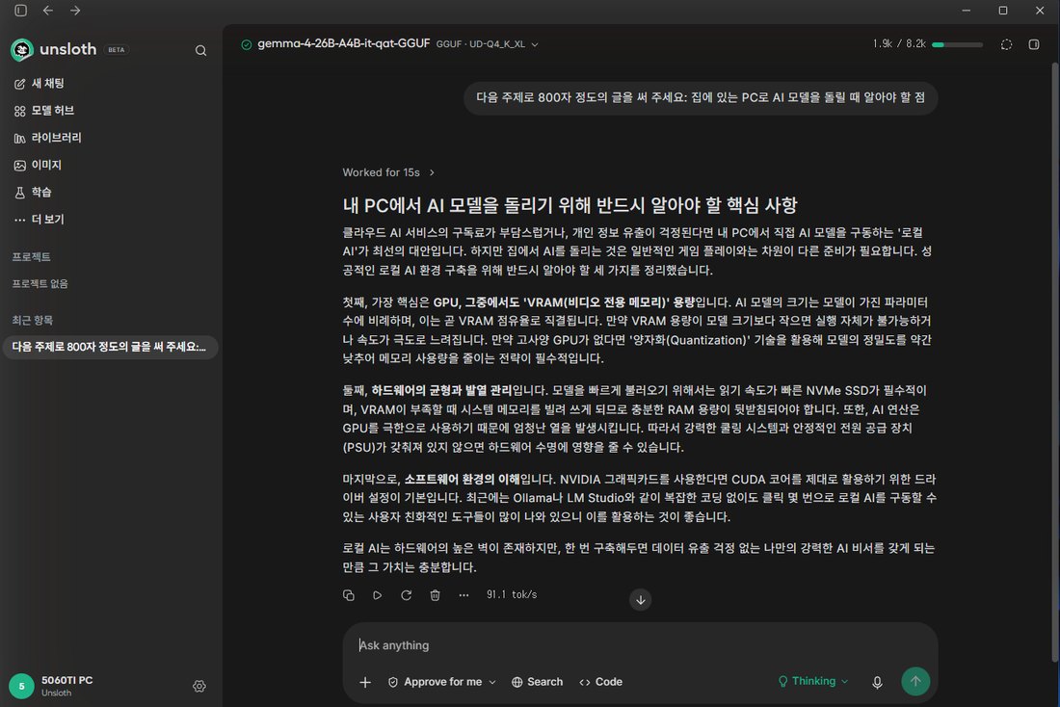Open the unsloth logo home
The image size is (1060, 707).
tap(54, 49)
